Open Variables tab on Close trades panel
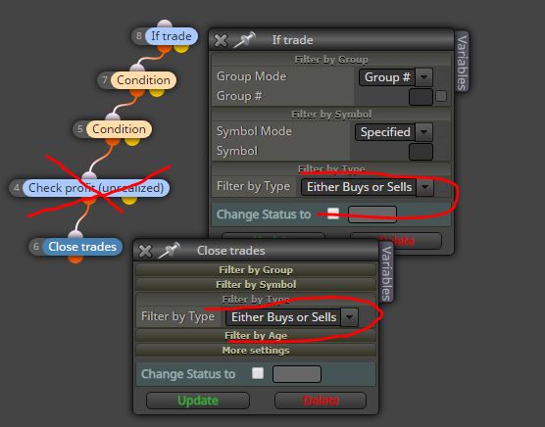This screenshot has height=427, width=545. 386,273
